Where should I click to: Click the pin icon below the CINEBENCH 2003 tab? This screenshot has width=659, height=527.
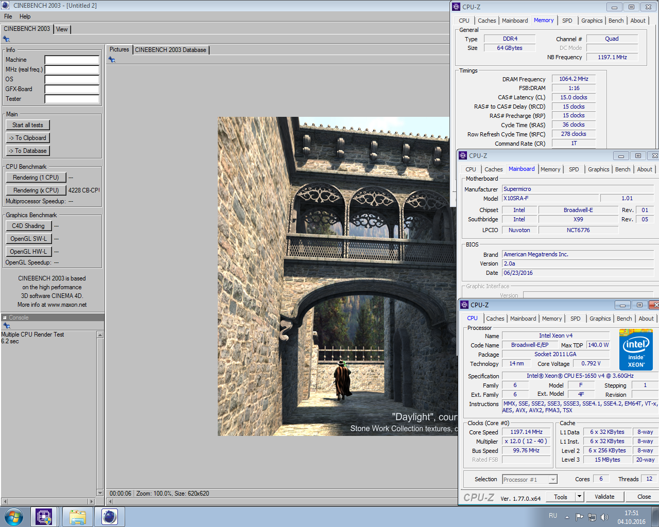[x=6, y=39]
